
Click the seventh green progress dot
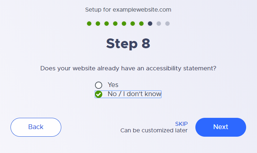tap(141, 24)
